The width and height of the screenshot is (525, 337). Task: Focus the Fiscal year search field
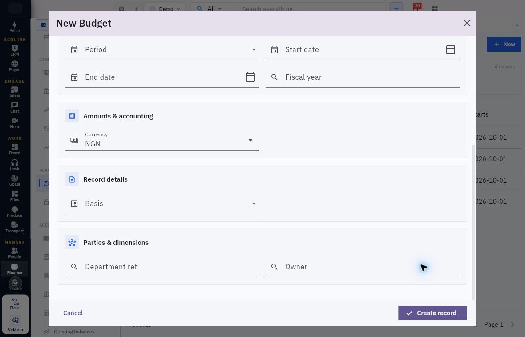pyautogui.click(x=362, y=77)
